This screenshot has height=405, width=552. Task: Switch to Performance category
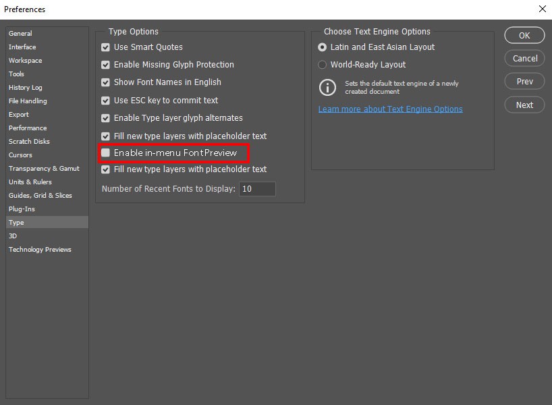pos(47,128)
